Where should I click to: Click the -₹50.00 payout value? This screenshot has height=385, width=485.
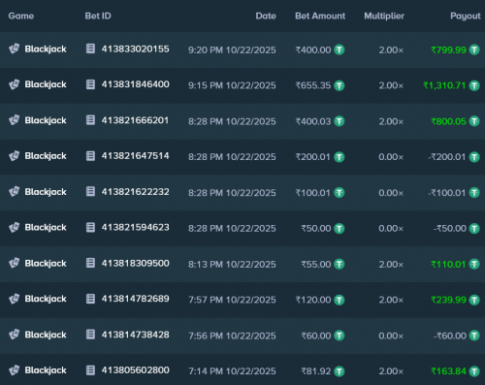450,229
